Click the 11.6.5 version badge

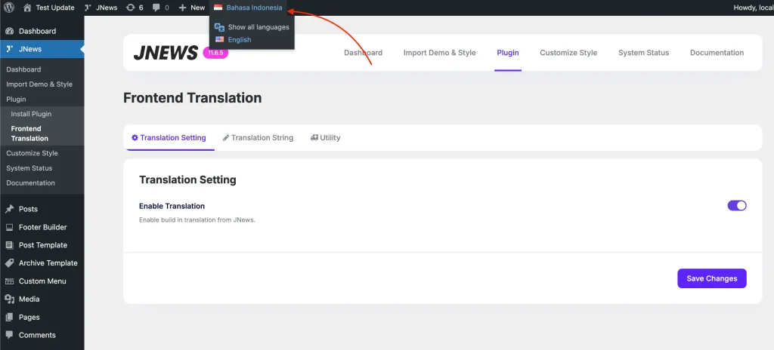point(215,53)
